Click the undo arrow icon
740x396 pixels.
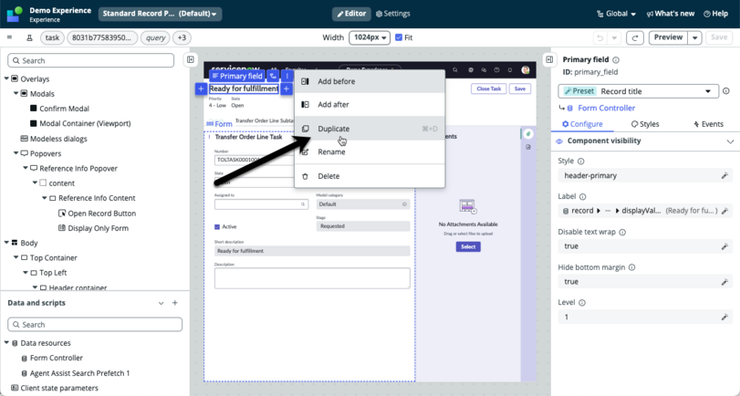[x=599, y=37]
